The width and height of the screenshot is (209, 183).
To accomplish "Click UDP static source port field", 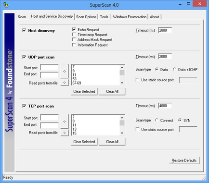I will click(x=188, y=80).
